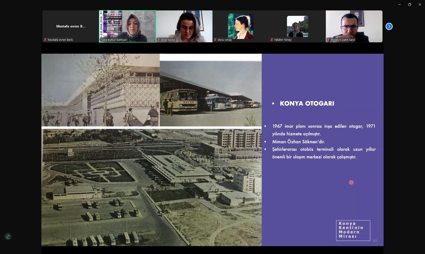This screenshot has height=254, width=425.
Task: Click the Konya Kentinin Modern Mirası logo box
Action: [353, 230]
